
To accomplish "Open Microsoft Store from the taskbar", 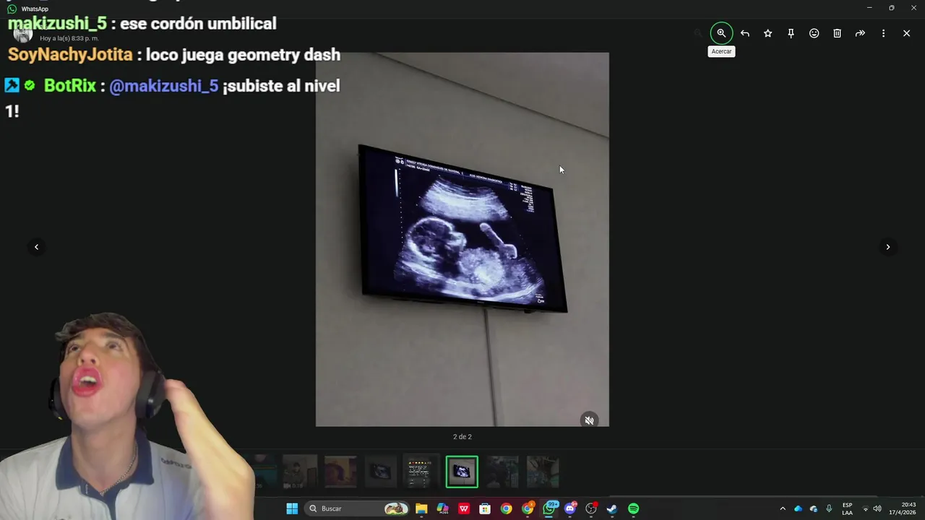I will (x=485, y=508).
